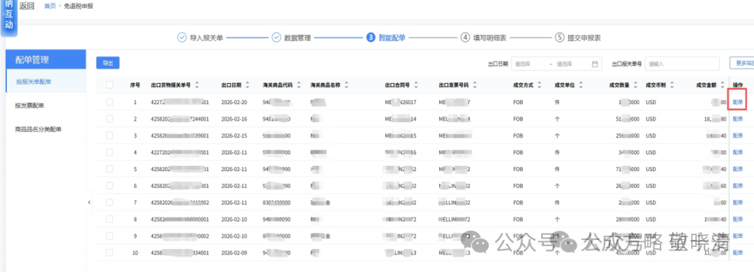Click the step 3 circle for 智能配单
754x272 pixels.
(x=370, y=38)
